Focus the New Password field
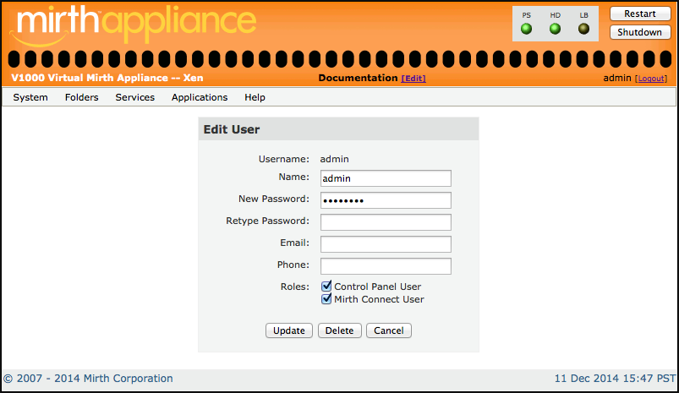This screenshot has width=679, height=393. click(x=386, y=200)
